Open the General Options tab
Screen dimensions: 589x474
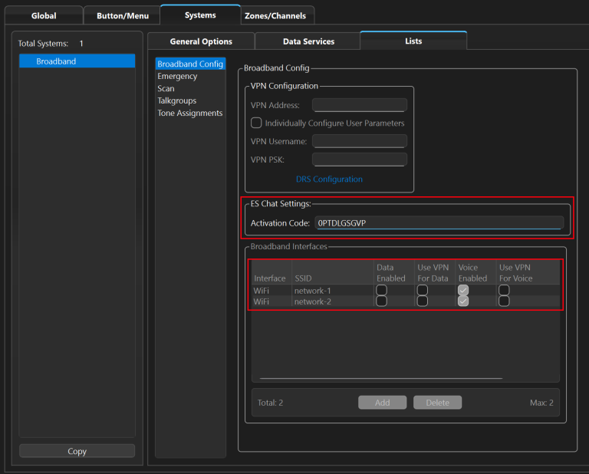200,41
